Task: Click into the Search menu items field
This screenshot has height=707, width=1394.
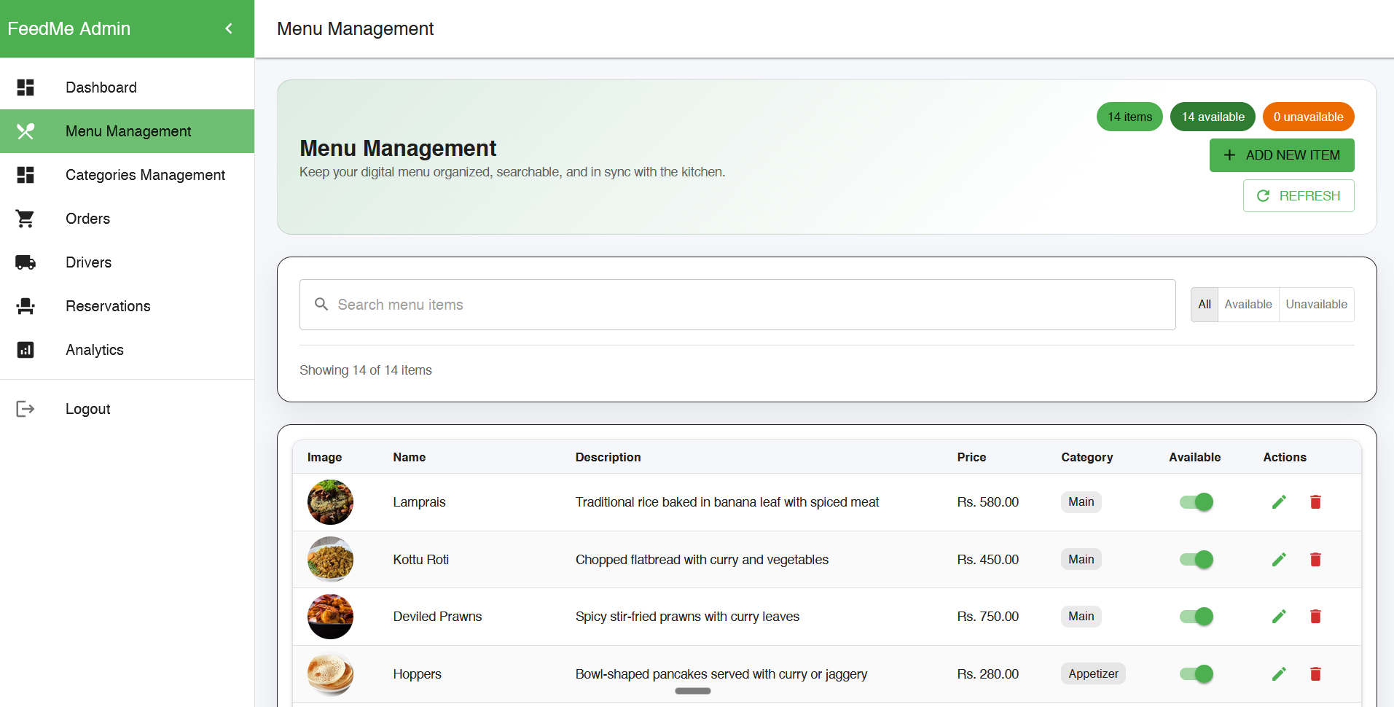Action: (x=737, y=305)
